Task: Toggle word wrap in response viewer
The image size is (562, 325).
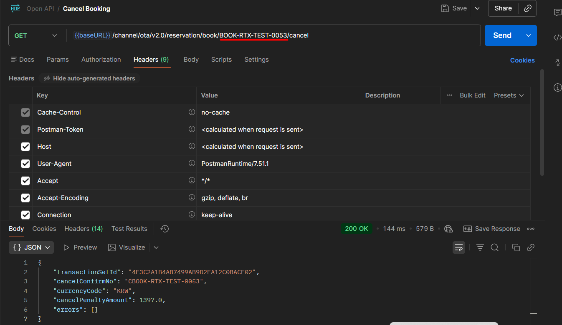Action: tap(459, 247)
